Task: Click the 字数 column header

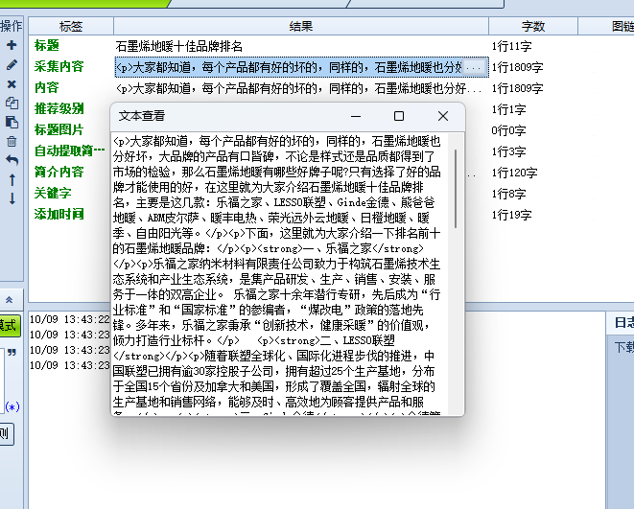Action: (533, 26)
